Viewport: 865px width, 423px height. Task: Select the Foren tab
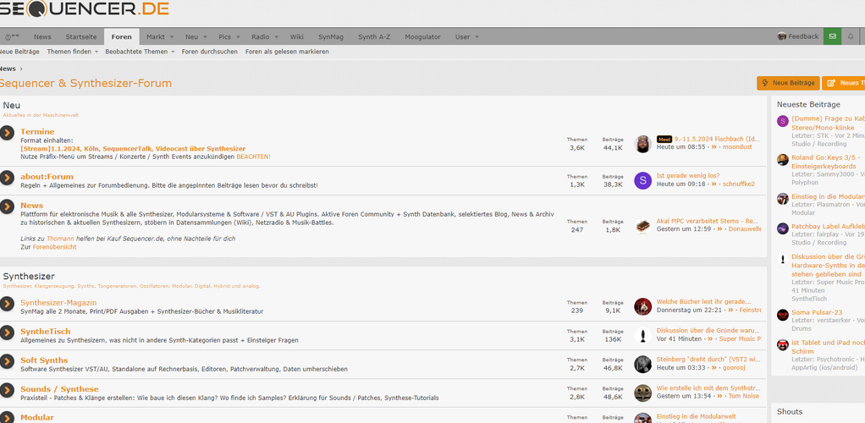pyautogui.click(x=121, y=37)
